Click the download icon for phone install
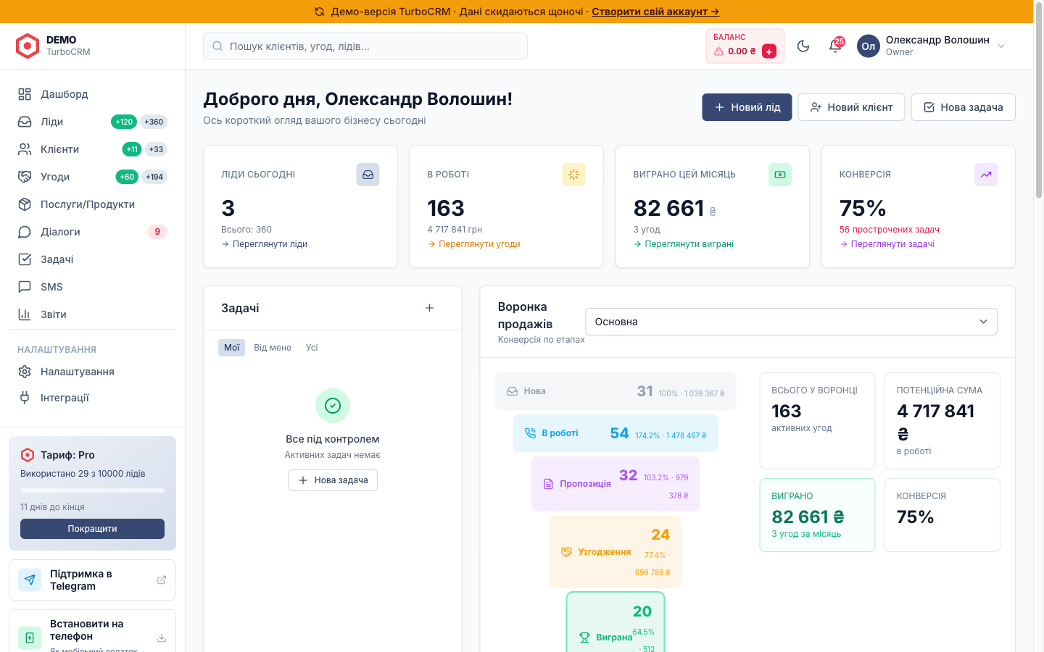This screenshot has height=652, width=1044. tap(162, 638)
